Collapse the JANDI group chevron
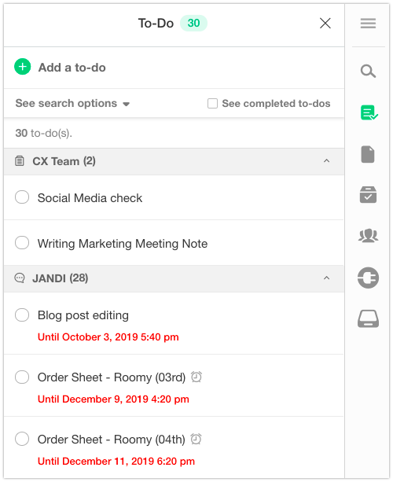This screenshot has height=482, width=393. pos(326,278)
